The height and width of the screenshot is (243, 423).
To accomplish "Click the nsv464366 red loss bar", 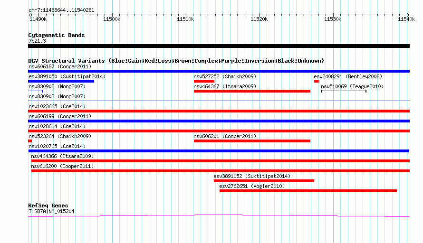I will pyautogui.click(x=221, y=161).
